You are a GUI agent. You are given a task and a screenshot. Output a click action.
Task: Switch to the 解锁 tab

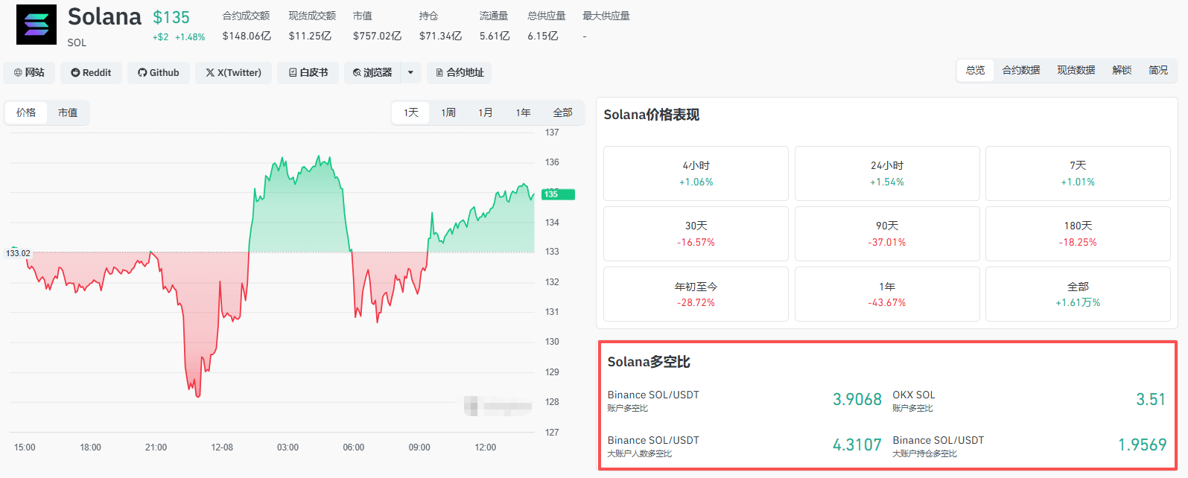(x=1122, y=70)
